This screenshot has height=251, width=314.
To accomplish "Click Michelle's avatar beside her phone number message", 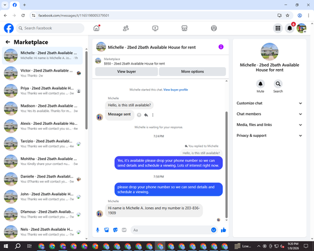I will click(99, 213).
